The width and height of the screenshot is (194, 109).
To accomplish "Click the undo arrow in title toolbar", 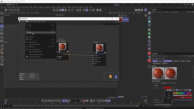I will (2, 5).
